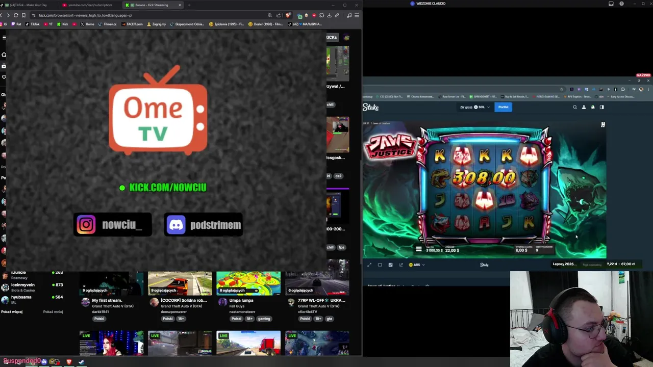Image resolution: width=653 pixels, height=367 pixels.
Task: Open the YT bookmark
Action: tap(48, 24)
